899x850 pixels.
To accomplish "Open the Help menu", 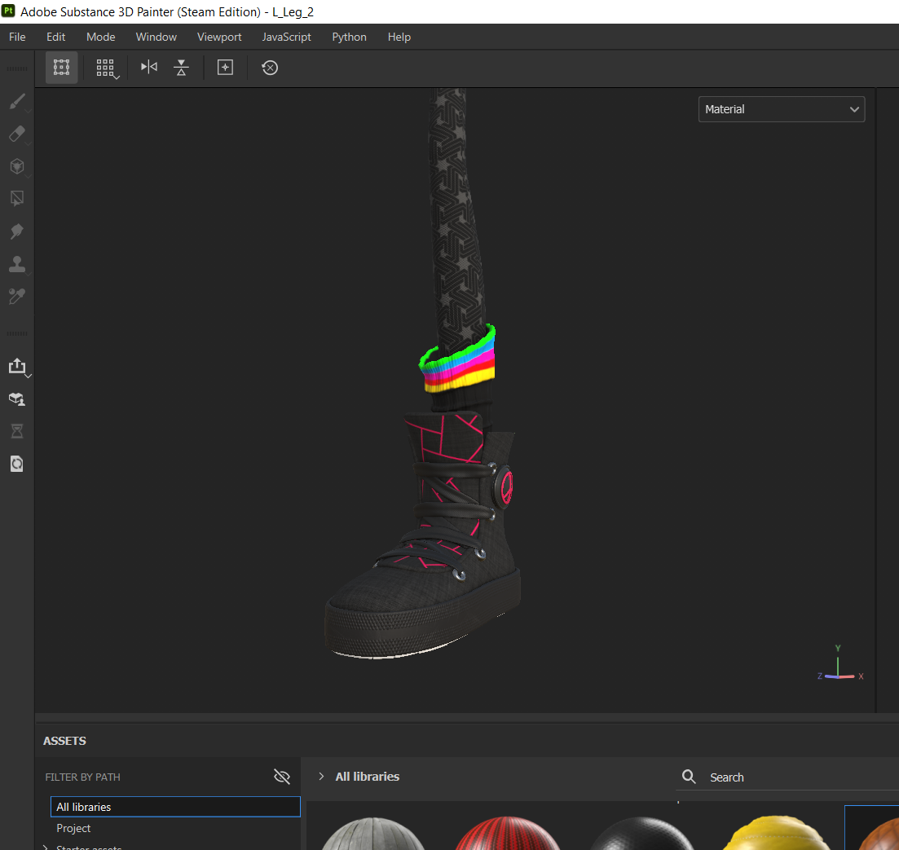I will tap(399, 37).
